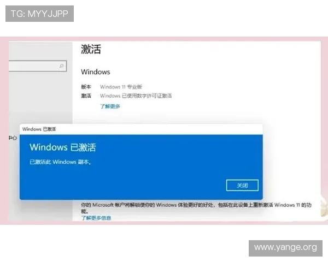Select the Windows 11 专业版 edition text
This screenshot has width=328, height=262.
(121, 87)
